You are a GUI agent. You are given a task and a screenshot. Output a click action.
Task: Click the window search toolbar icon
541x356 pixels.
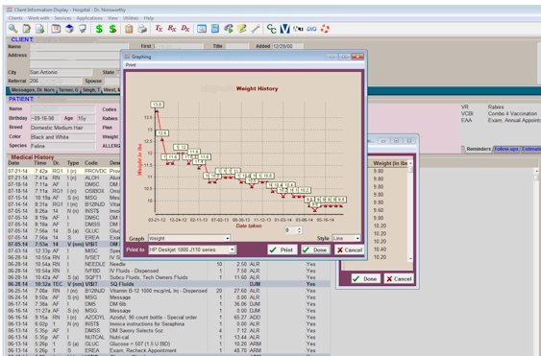(202, 29)
